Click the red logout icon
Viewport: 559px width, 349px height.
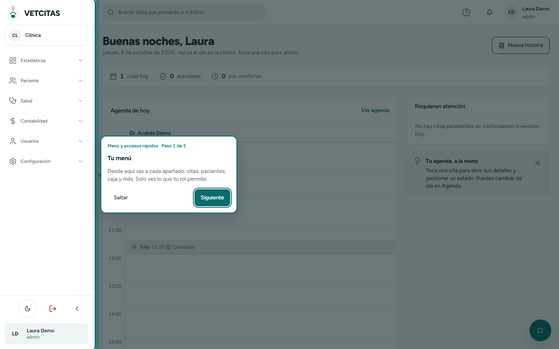tap(53, 309)
